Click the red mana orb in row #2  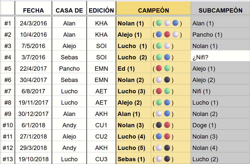pos(167,34)
